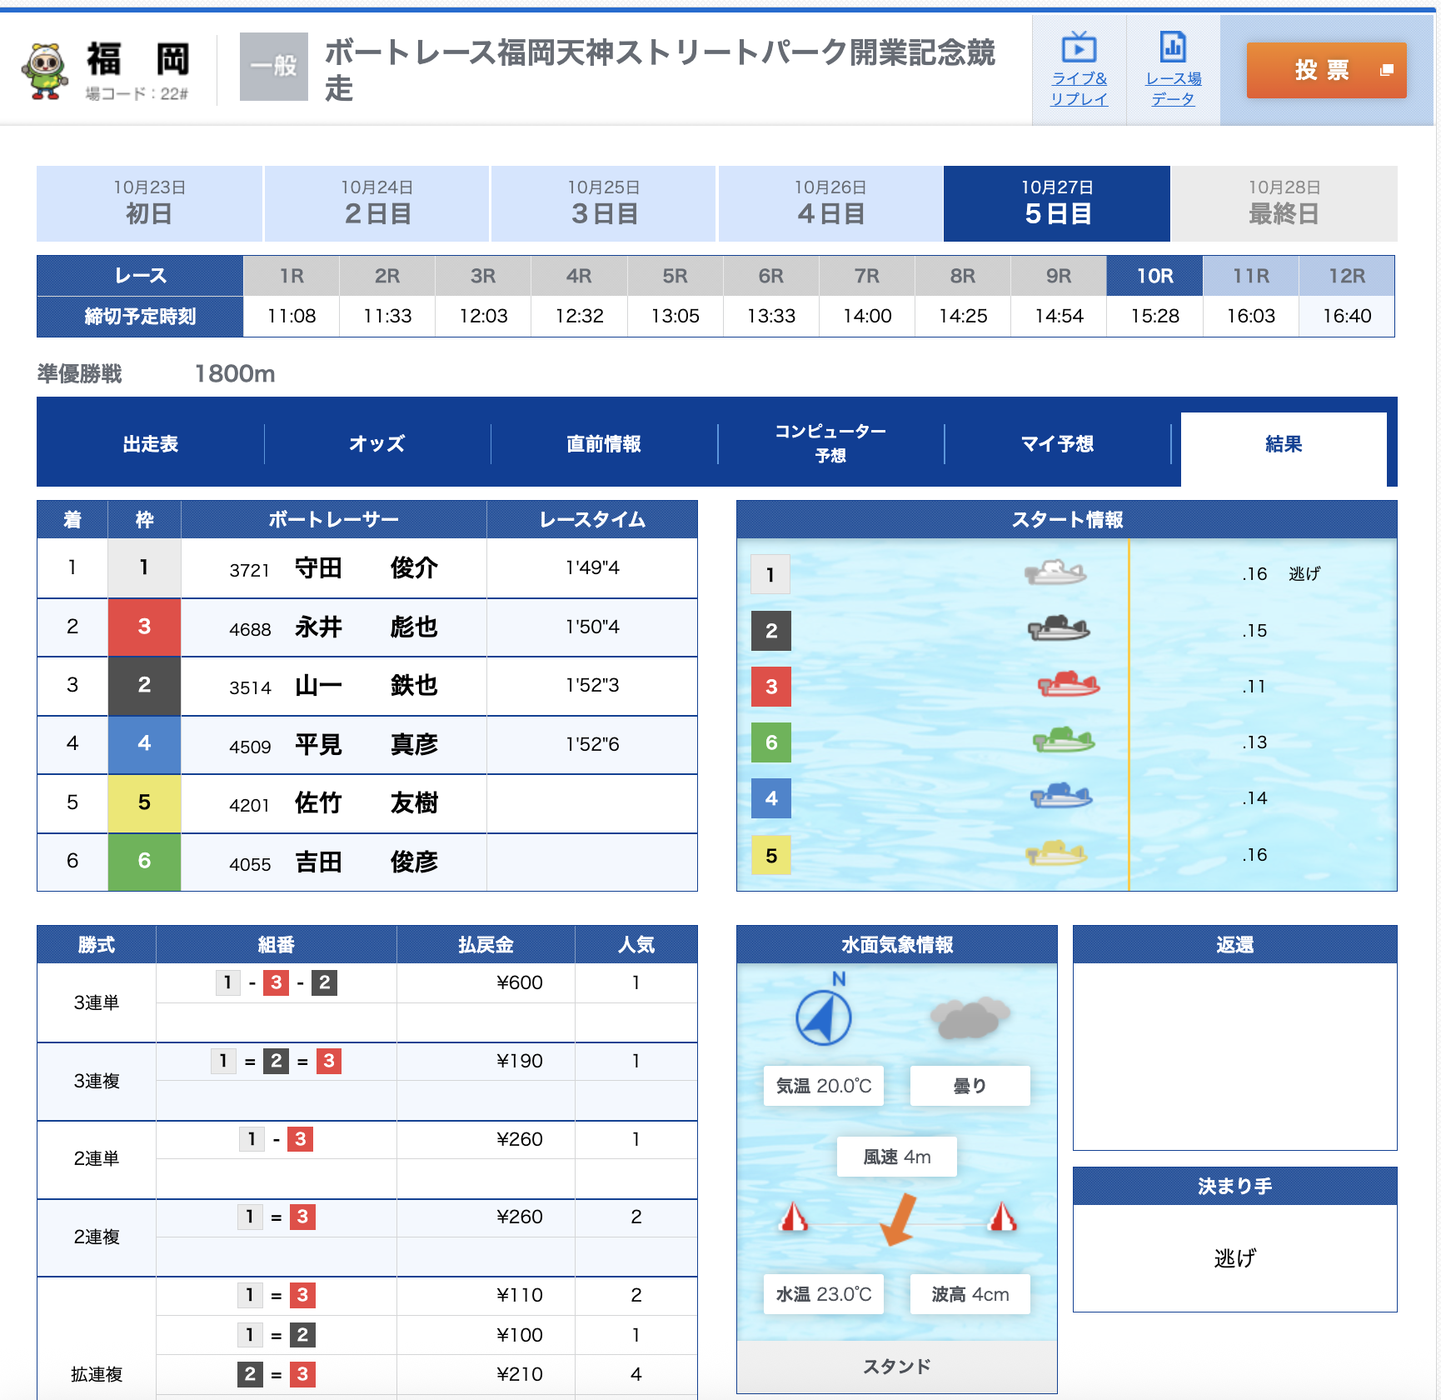Screen dimensions: 1441x1400
Task: Click the 気温 20.0℃ label
Action: [824, 1086]
